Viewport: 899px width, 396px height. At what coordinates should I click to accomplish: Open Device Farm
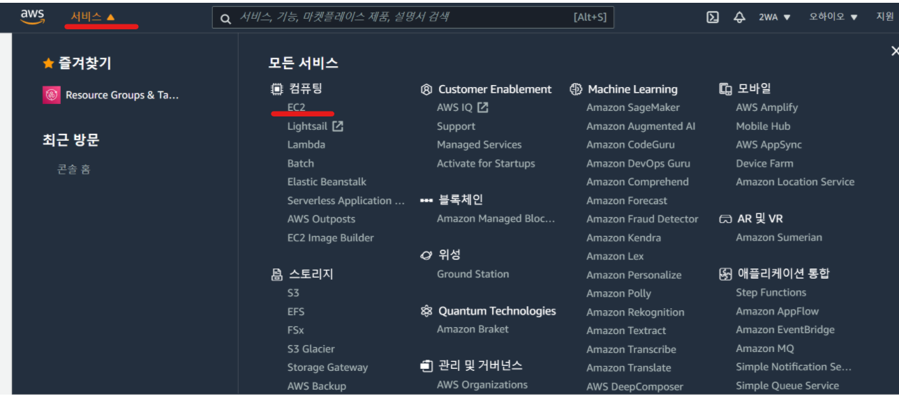tap(764, 163)
